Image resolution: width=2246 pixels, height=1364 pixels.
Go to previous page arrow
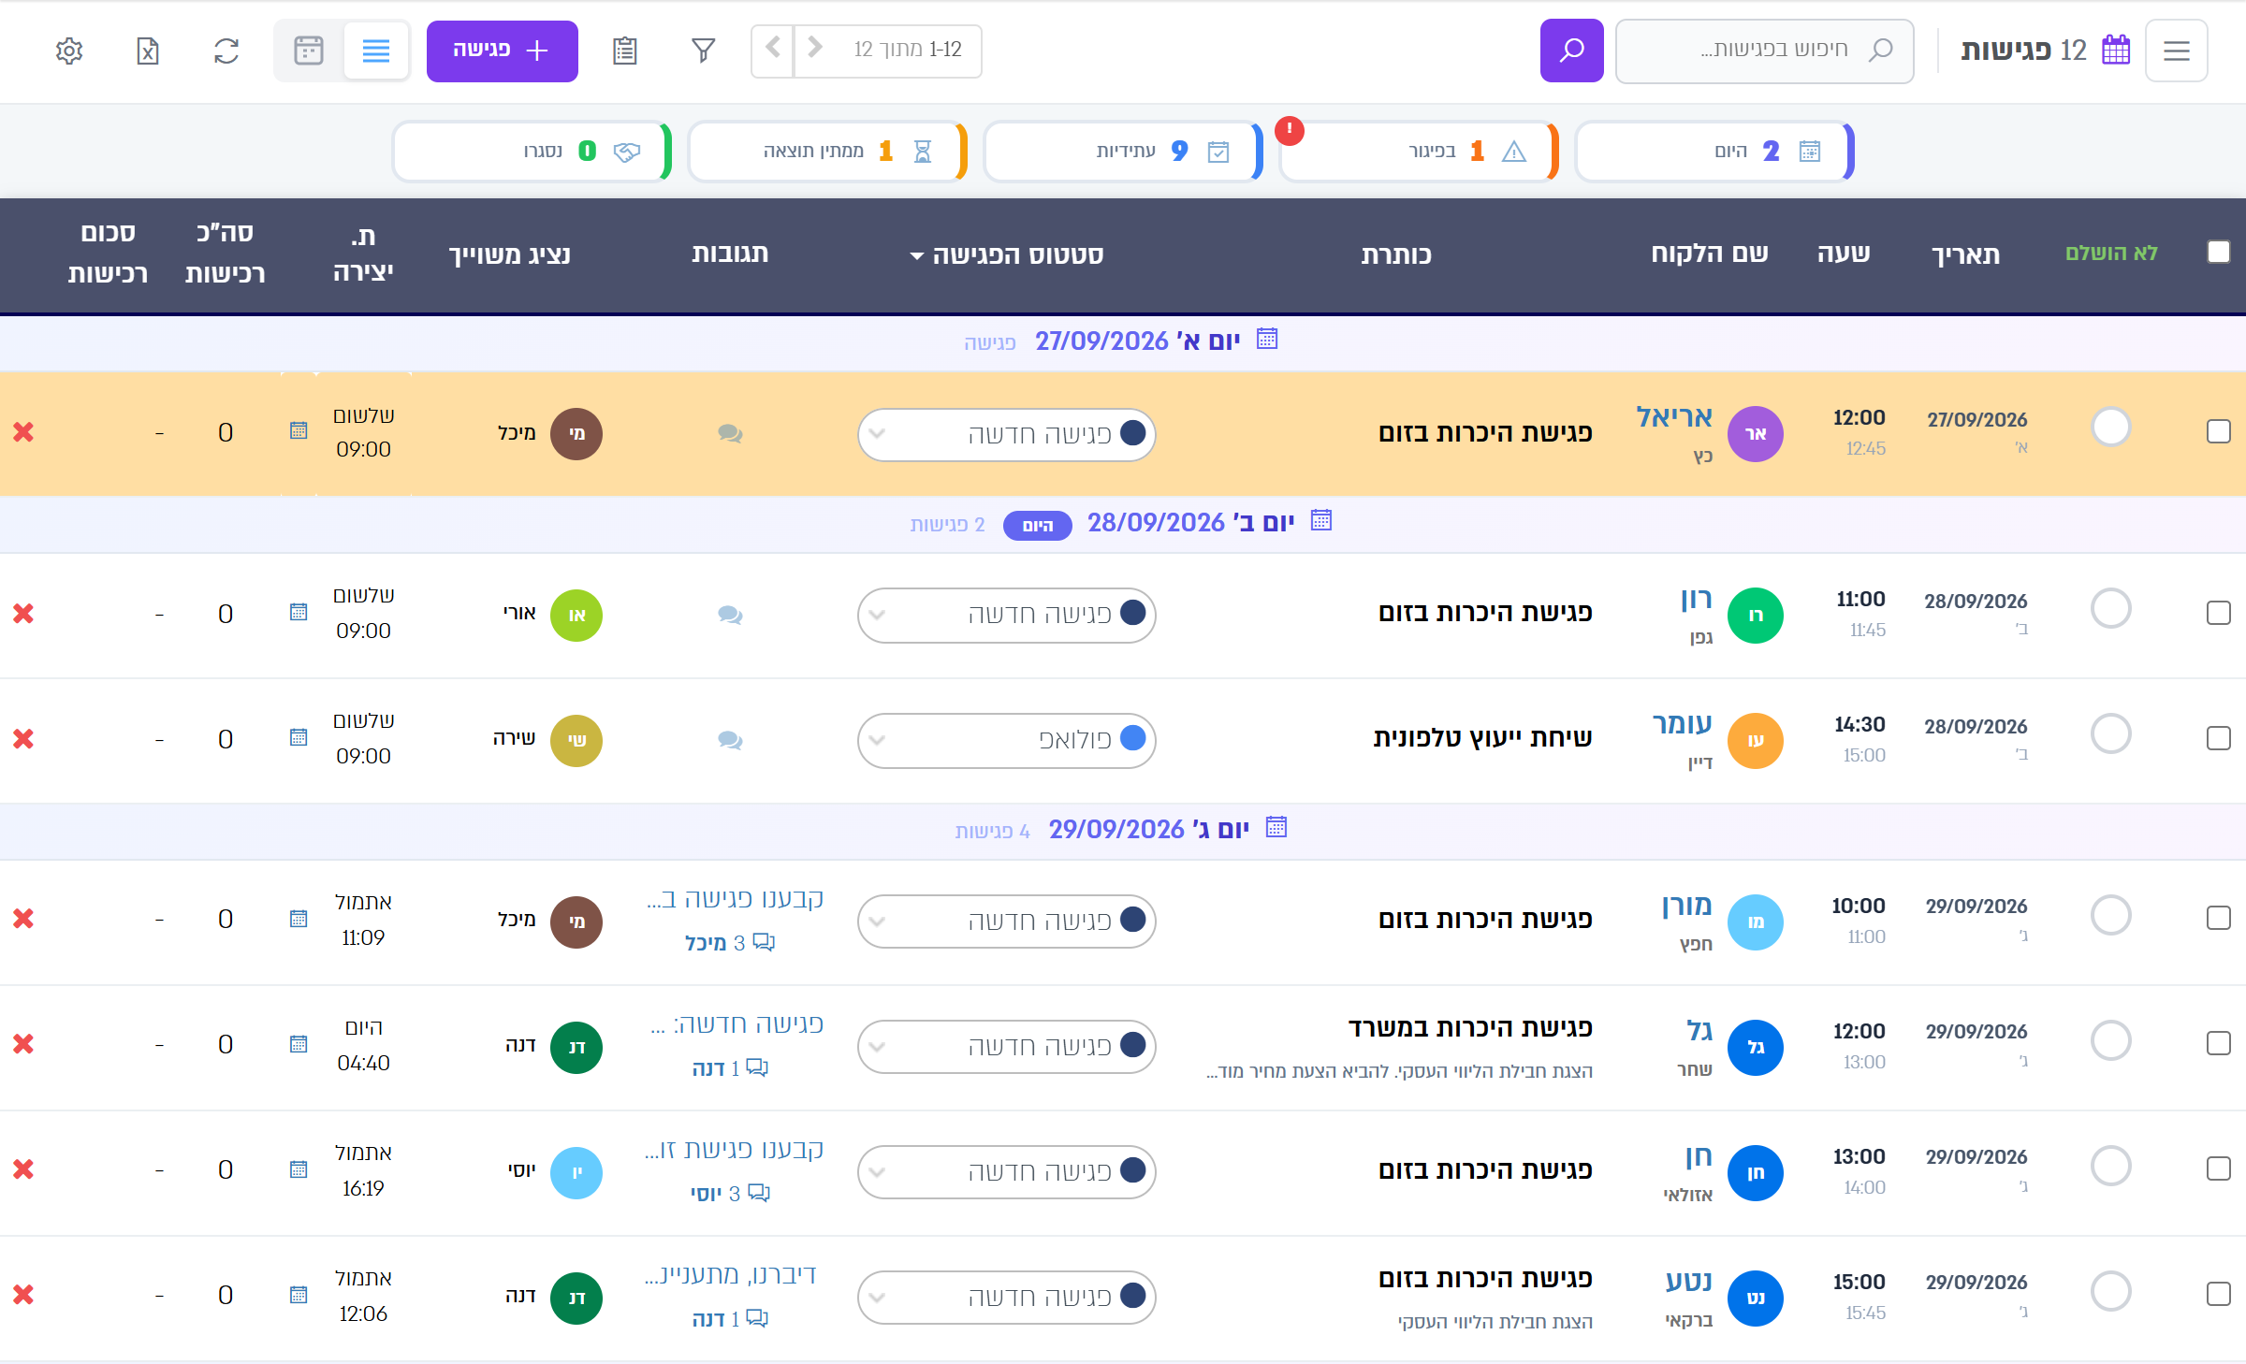(x=815, y=47)
